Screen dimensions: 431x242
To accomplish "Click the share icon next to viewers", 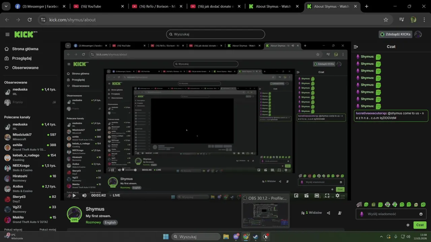I will click(329, 213).
